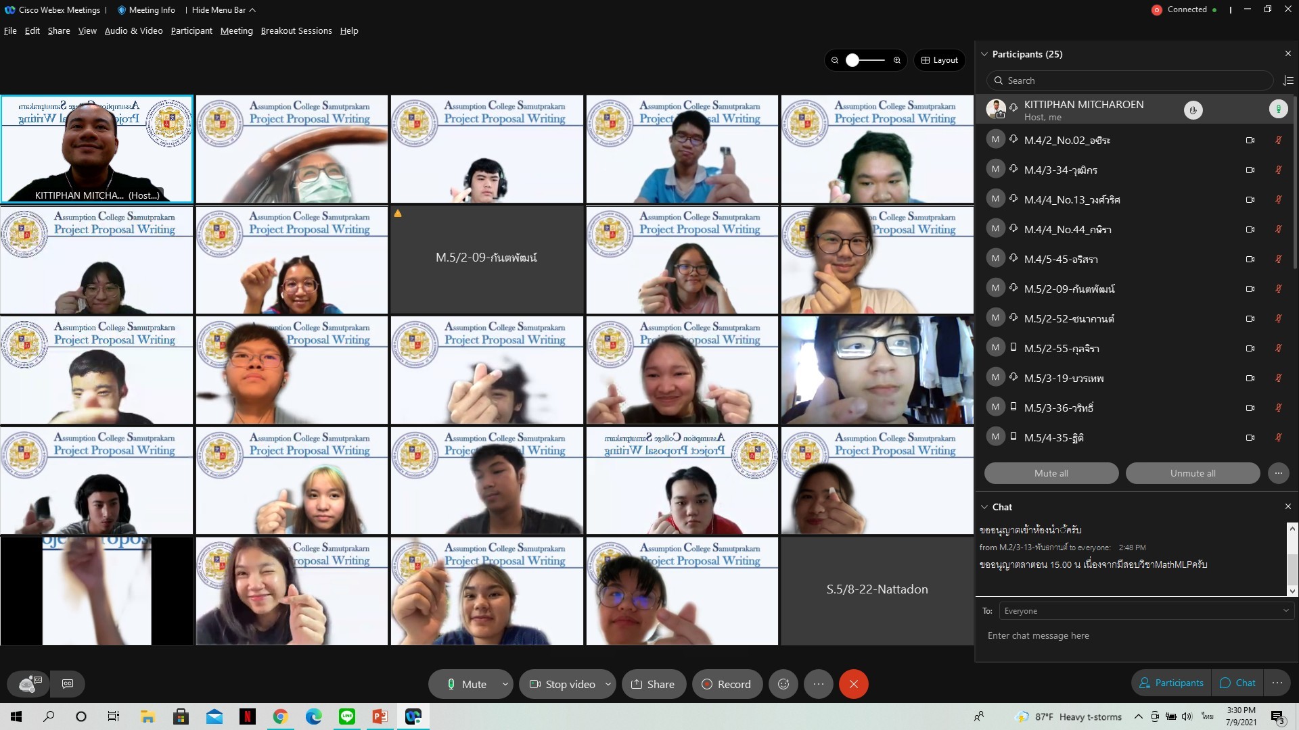1299x730 pixels.
Task: Click the zoom out magnifier icon
Action: coord(835,60)
